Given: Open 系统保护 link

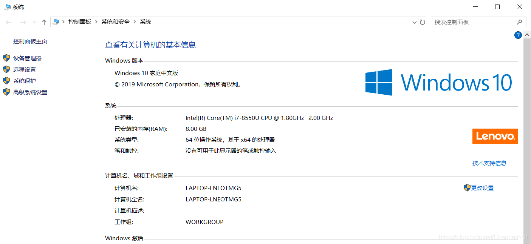Looking at the screenshot, I should coord(25,81).
